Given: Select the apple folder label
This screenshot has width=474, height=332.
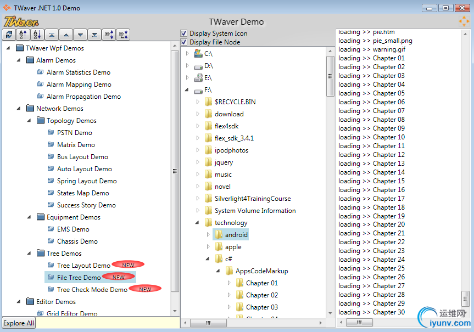Looking at the screenshot, I should pyautogui.click(x=233, y=247).
